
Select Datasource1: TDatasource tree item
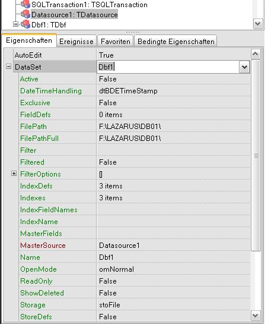coord(75,14)
